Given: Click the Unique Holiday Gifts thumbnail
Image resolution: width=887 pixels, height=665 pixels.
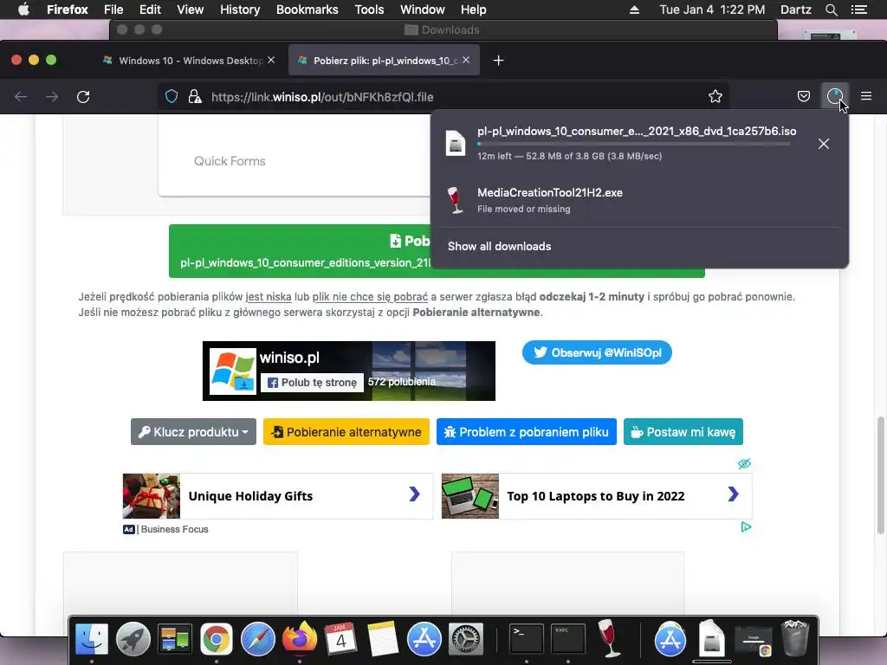Looking at the screenshot, I should coord(151,496).
